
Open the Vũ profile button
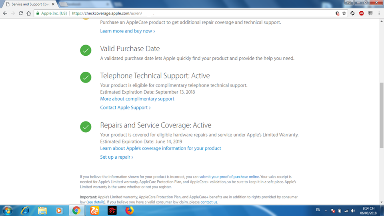click(x=349, y=2)
